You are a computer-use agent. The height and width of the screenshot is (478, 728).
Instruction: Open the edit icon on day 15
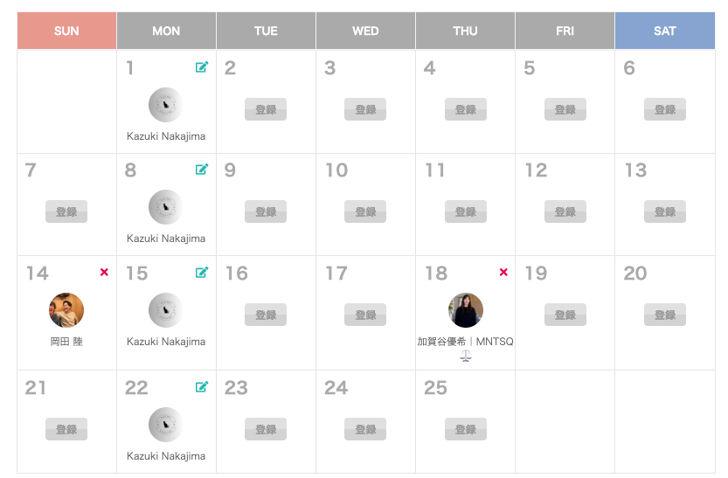click(202, 273)
